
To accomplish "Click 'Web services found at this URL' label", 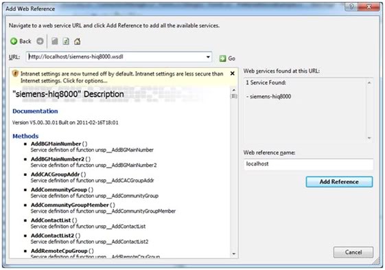I will (x=281, y=71).
